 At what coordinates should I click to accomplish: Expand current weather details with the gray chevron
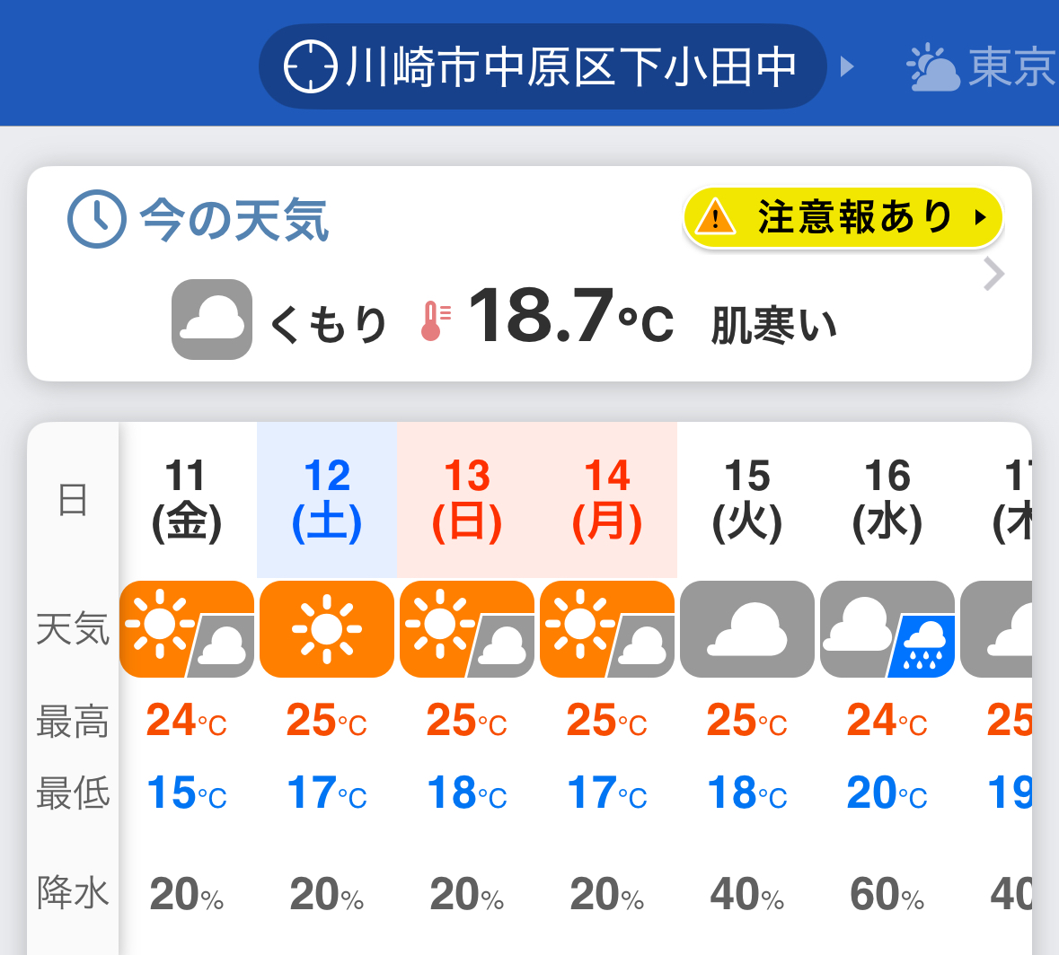(993, 275)
